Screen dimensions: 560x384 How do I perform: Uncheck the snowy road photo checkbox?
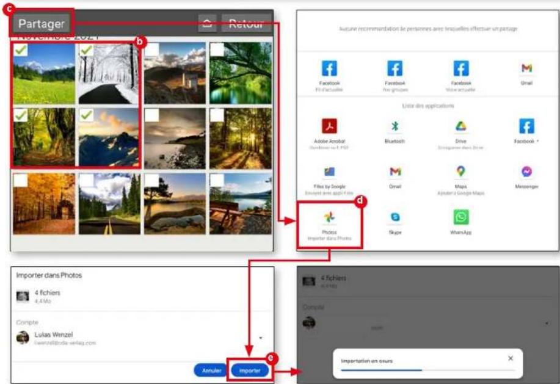pos(86,50)
